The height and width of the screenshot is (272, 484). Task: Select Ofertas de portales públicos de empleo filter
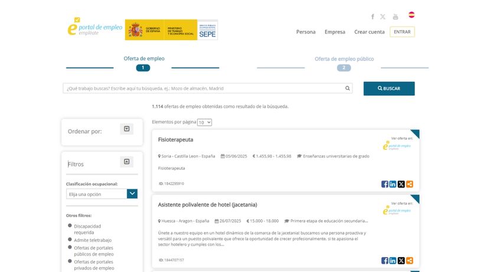[70, 248]
